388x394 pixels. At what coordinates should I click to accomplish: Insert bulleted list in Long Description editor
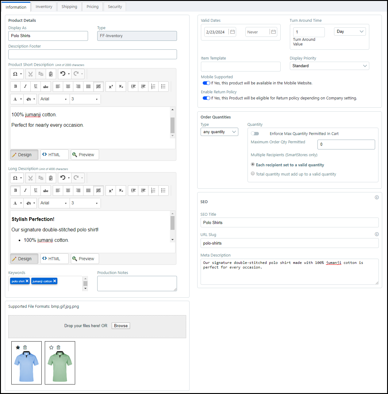coord(163,191)
